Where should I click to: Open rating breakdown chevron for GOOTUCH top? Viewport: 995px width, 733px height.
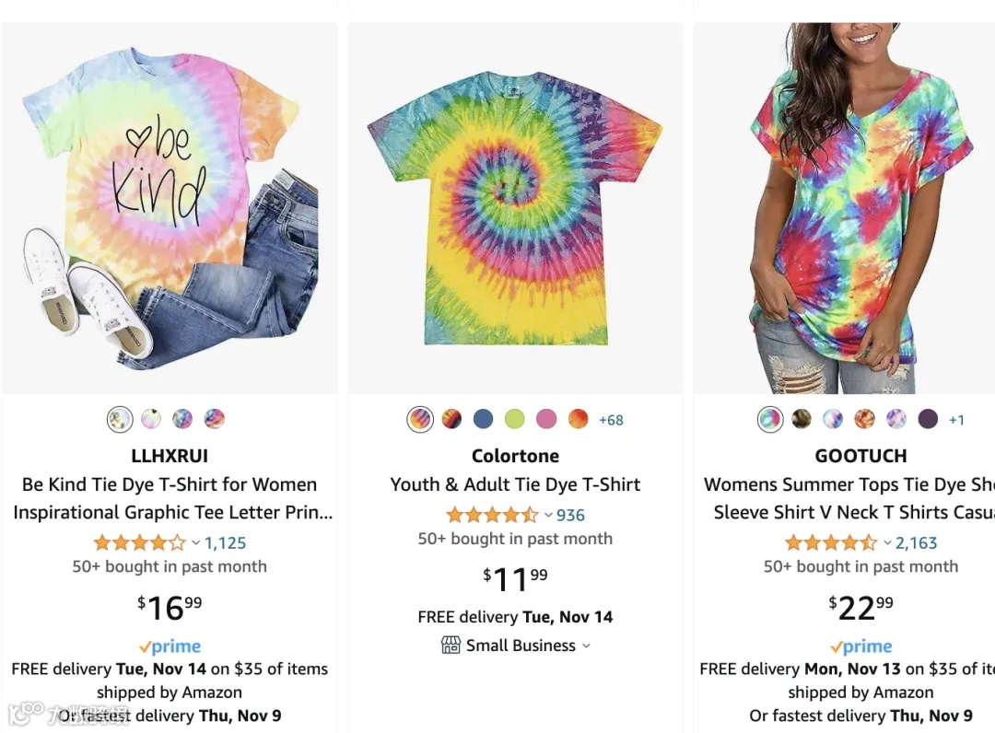tap(887, 543)
